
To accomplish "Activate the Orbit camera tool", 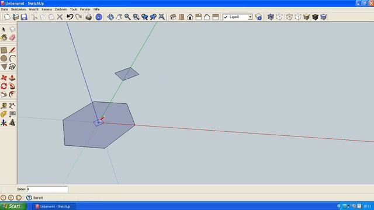I will (110, 17).
